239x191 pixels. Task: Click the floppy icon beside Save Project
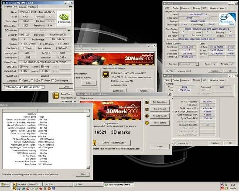tap(147, 109)
